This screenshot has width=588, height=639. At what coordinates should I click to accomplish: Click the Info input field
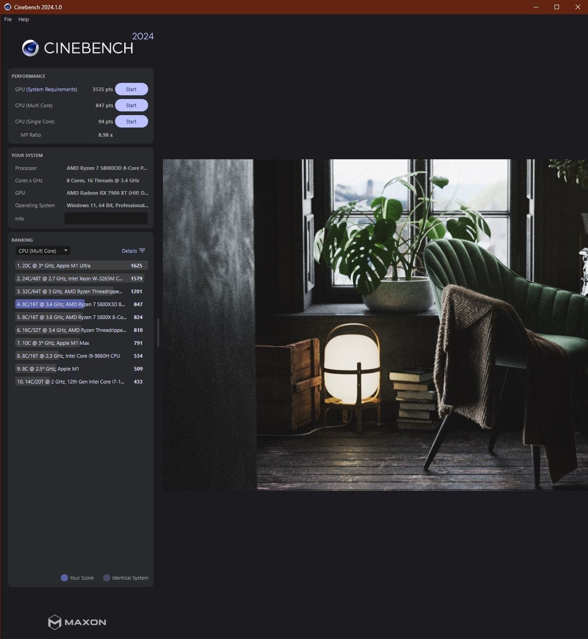coord(106,218)
